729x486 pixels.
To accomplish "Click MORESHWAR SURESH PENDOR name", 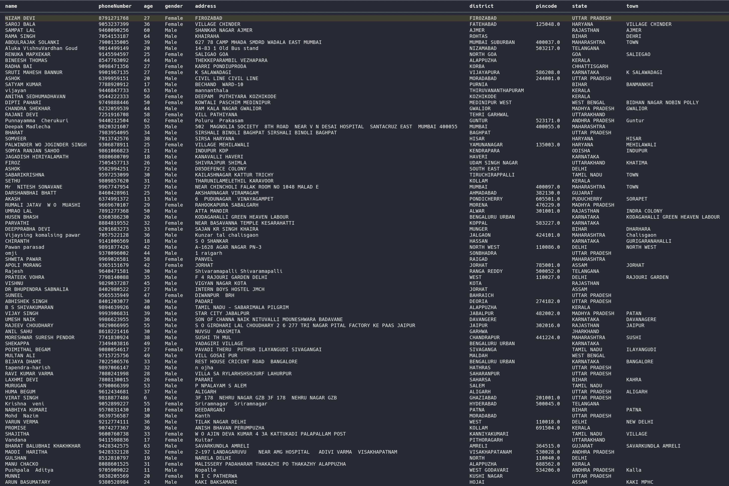I will (40, 338).
